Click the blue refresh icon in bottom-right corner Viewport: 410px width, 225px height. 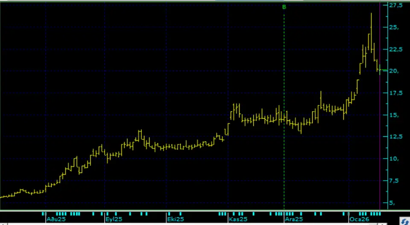pyautogui.click(x=404, y=221)
